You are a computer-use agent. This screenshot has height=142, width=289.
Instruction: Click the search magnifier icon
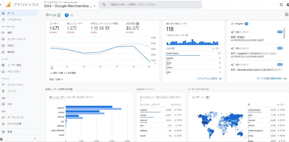(104, 5)
